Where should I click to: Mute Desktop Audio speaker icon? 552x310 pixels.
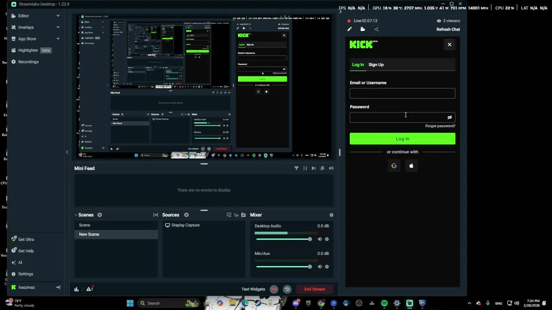320,239
